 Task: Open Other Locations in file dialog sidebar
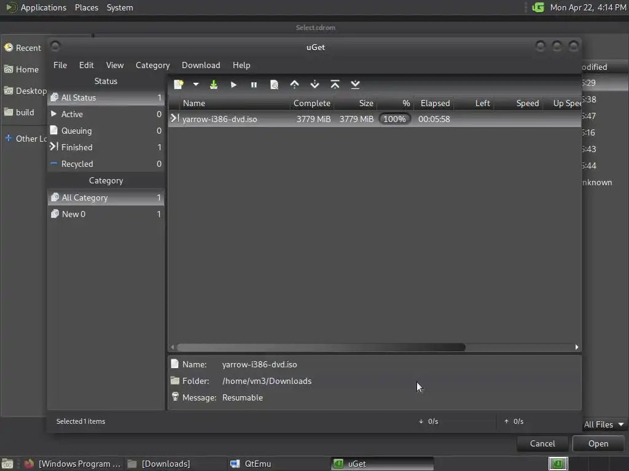pyautogui.click(x=25, y=139)
